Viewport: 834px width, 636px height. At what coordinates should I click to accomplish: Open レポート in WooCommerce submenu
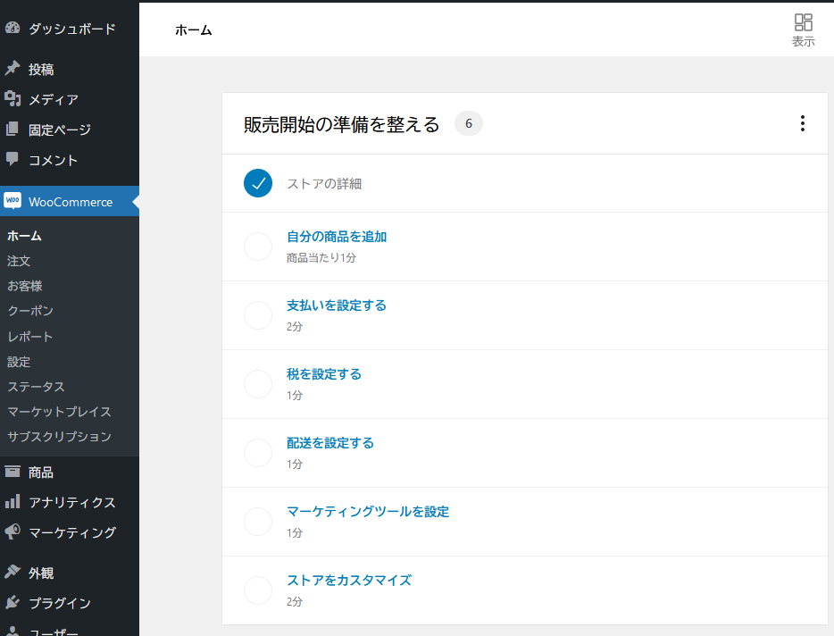click(29, 337)
